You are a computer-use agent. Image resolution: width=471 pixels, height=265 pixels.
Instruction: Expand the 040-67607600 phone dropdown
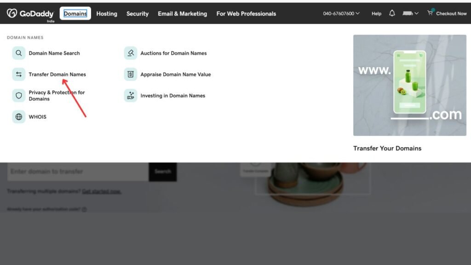(341, 13)
